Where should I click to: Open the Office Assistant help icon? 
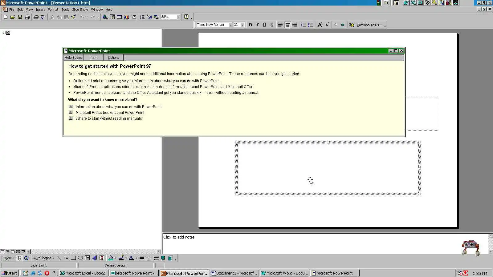pos(186,17)
